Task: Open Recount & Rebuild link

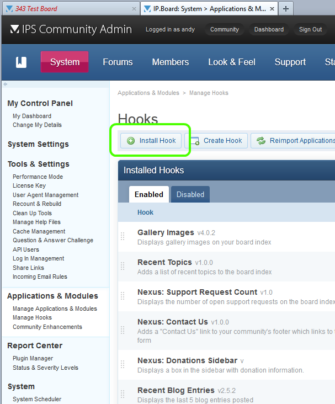Action: pyautogui.click(x=37, y=204)
